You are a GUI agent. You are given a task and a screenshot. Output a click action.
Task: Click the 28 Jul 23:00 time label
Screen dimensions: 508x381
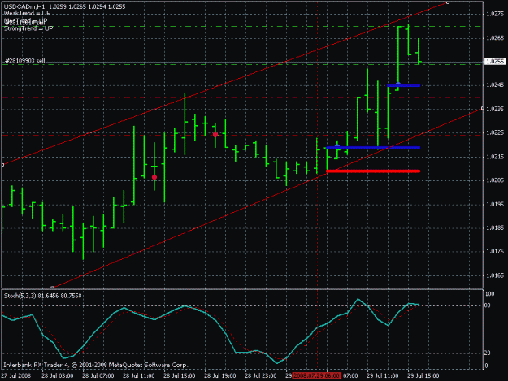(x=261, y=375)
